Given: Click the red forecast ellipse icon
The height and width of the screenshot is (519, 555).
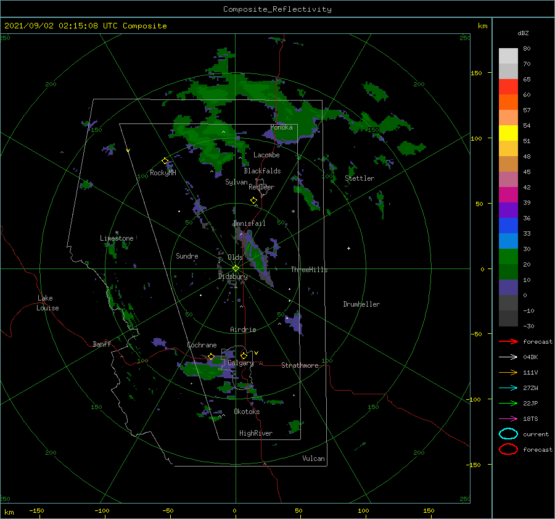Looking at the screenshot, I should (508, 449).
